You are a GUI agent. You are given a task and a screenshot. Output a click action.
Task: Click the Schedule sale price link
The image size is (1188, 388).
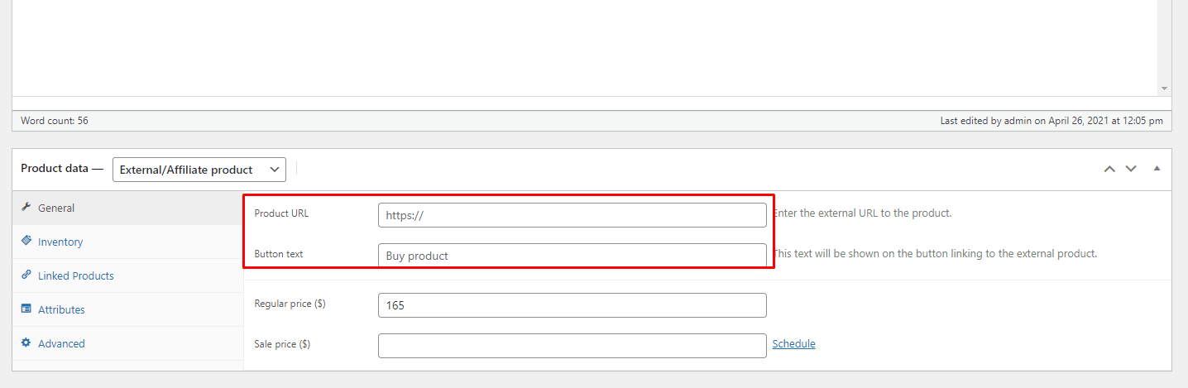point(793,344)
